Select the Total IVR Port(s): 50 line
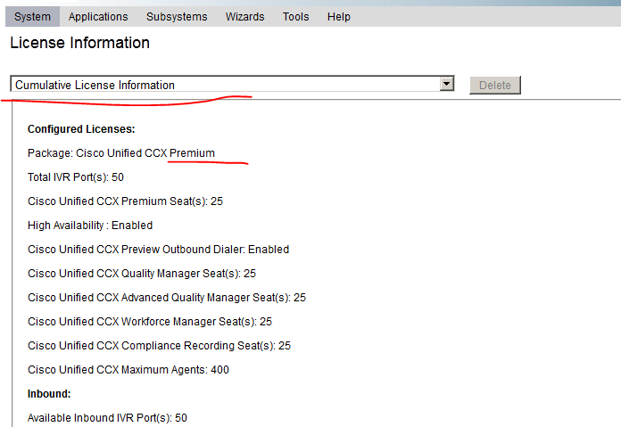The height and width of the screenshot is (427, 621). pos(76,177)
